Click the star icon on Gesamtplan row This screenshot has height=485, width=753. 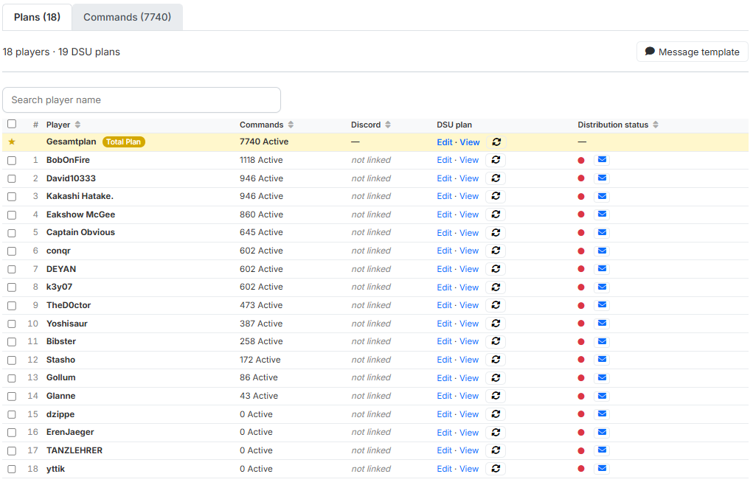tap(12, 142)
